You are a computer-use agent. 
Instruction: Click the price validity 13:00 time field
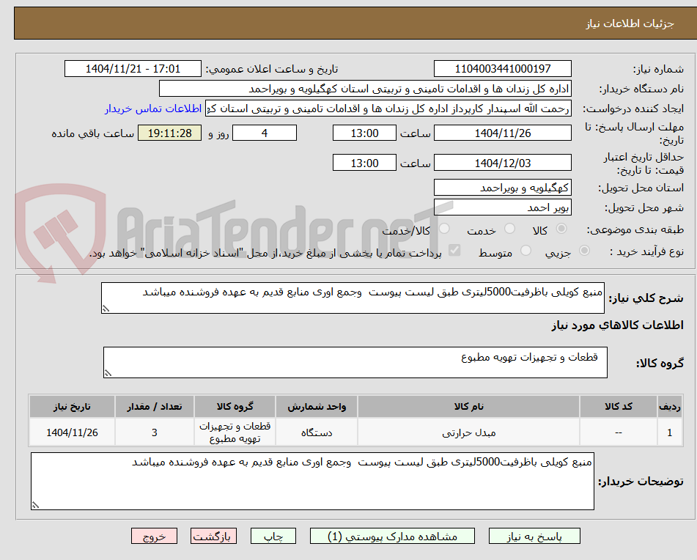pos(364,163)
